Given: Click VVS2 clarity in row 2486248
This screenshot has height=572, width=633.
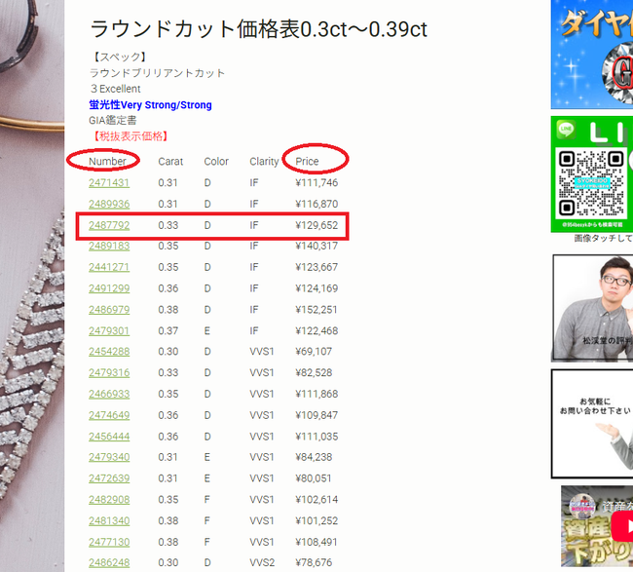Looking at the screenshot, I should pyautogui.click(x=262, y=562).
